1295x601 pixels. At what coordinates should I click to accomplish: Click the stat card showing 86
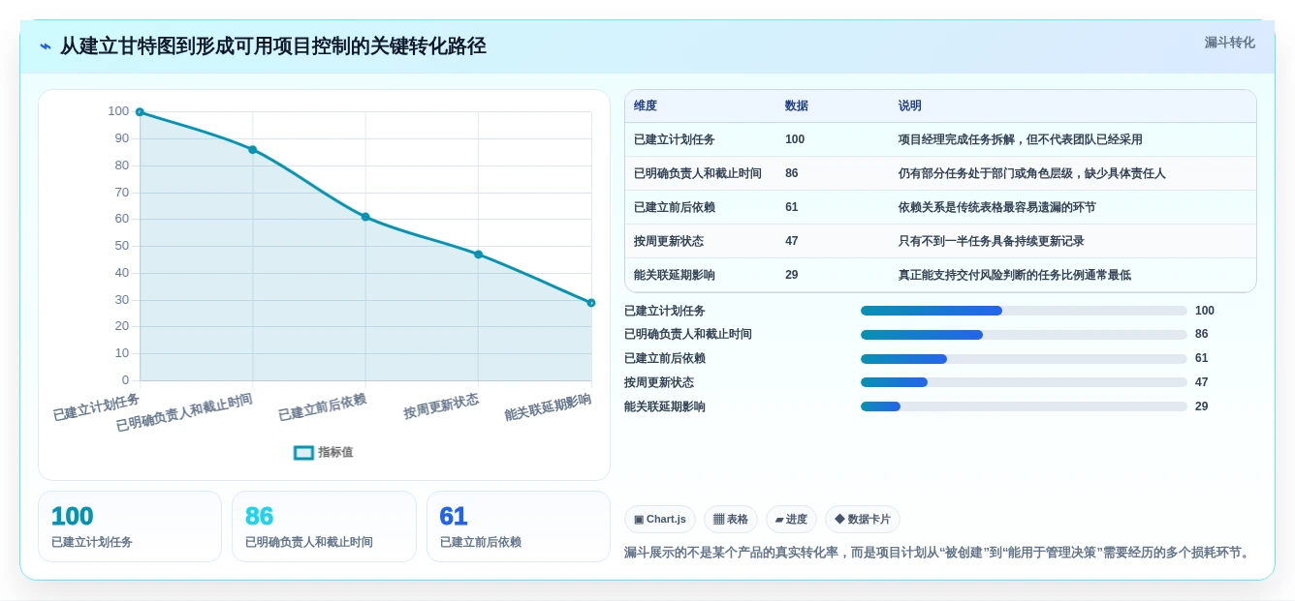pyautogui.click(x=324, y=526)
